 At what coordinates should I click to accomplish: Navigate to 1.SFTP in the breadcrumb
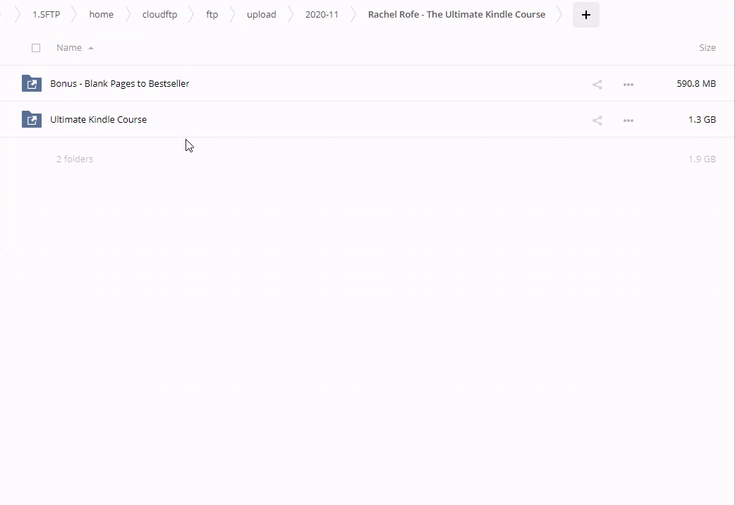click(47, 15)
